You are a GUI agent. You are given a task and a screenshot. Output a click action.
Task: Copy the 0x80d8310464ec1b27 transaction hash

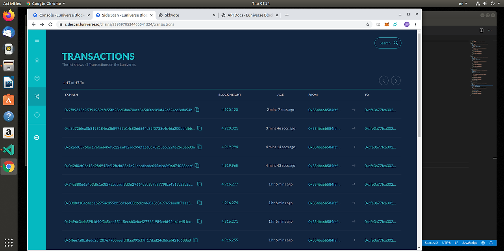tap(200, 203)
